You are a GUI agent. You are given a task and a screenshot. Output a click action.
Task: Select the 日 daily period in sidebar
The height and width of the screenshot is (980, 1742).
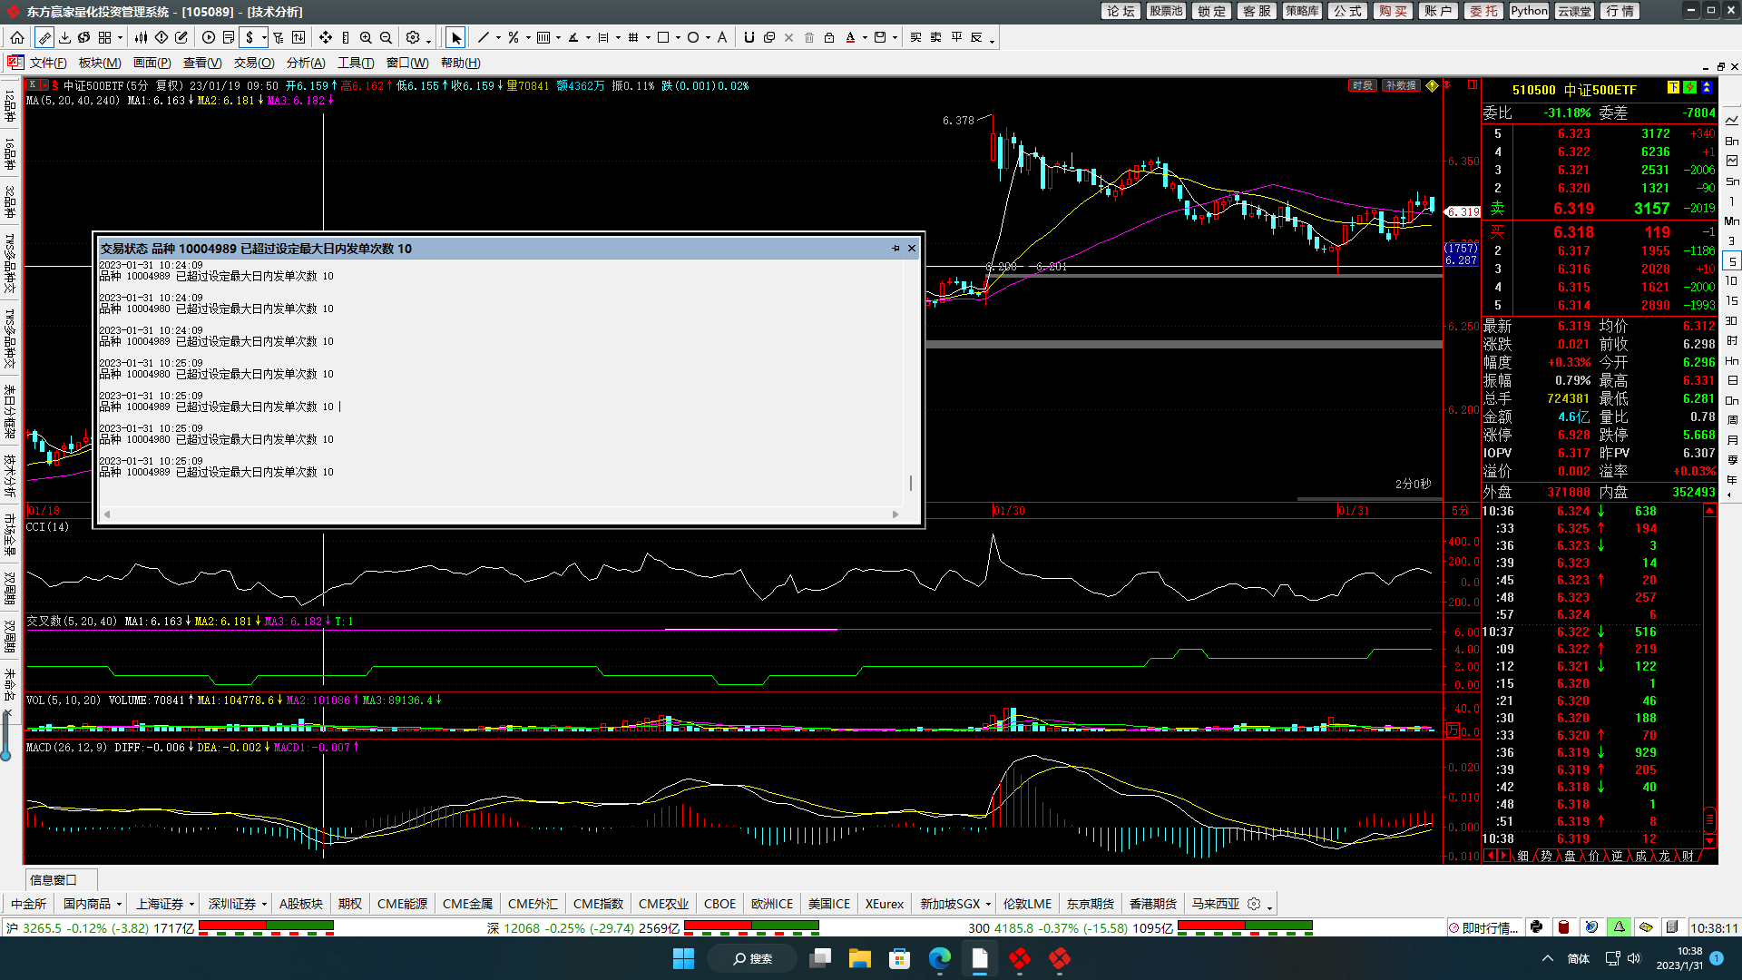point(1732,381)
